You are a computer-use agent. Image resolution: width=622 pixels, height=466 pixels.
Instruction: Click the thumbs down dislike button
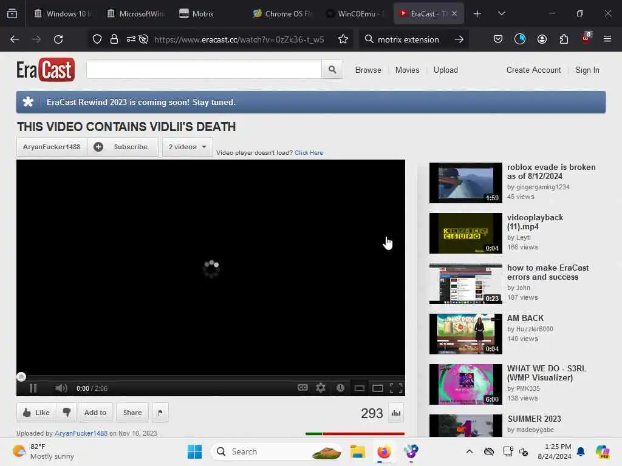click(66, 413)
